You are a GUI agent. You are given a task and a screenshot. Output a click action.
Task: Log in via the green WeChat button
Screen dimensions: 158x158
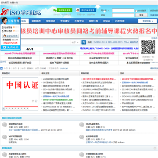62,10
